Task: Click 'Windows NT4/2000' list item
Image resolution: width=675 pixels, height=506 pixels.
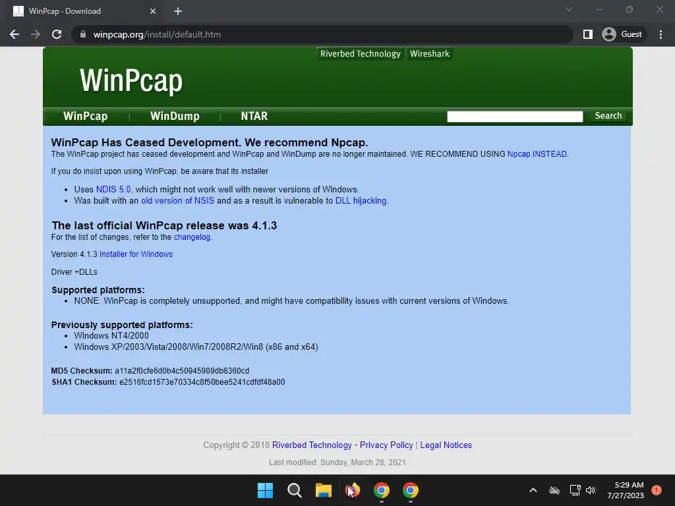Action: point(111,335)
